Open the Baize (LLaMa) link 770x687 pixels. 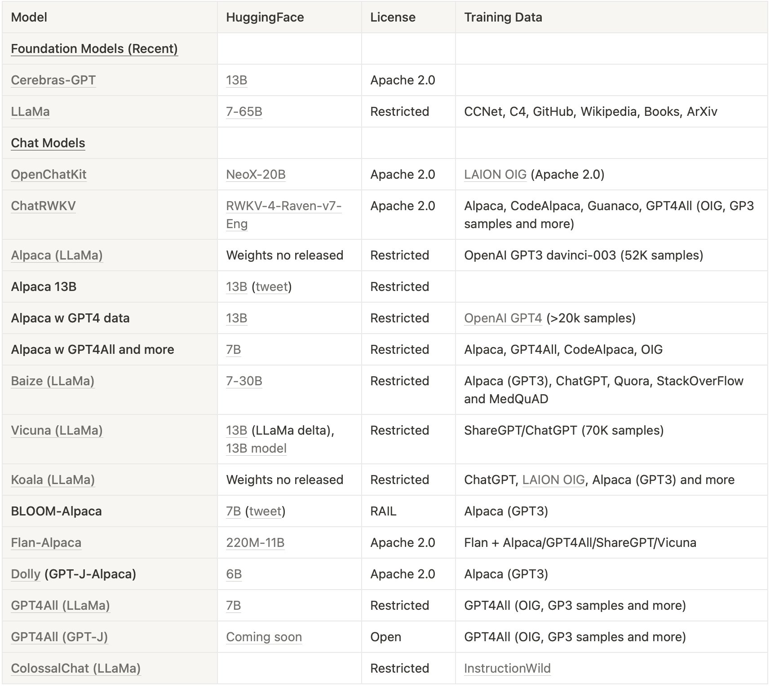53,381
